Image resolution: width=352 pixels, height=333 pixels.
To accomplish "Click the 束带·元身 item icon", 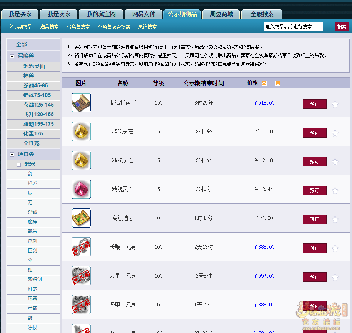I will click(81, 276).
